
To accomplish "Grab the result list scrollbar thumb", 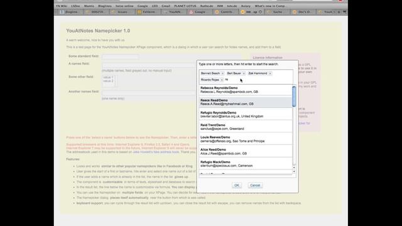I will 294,96.
